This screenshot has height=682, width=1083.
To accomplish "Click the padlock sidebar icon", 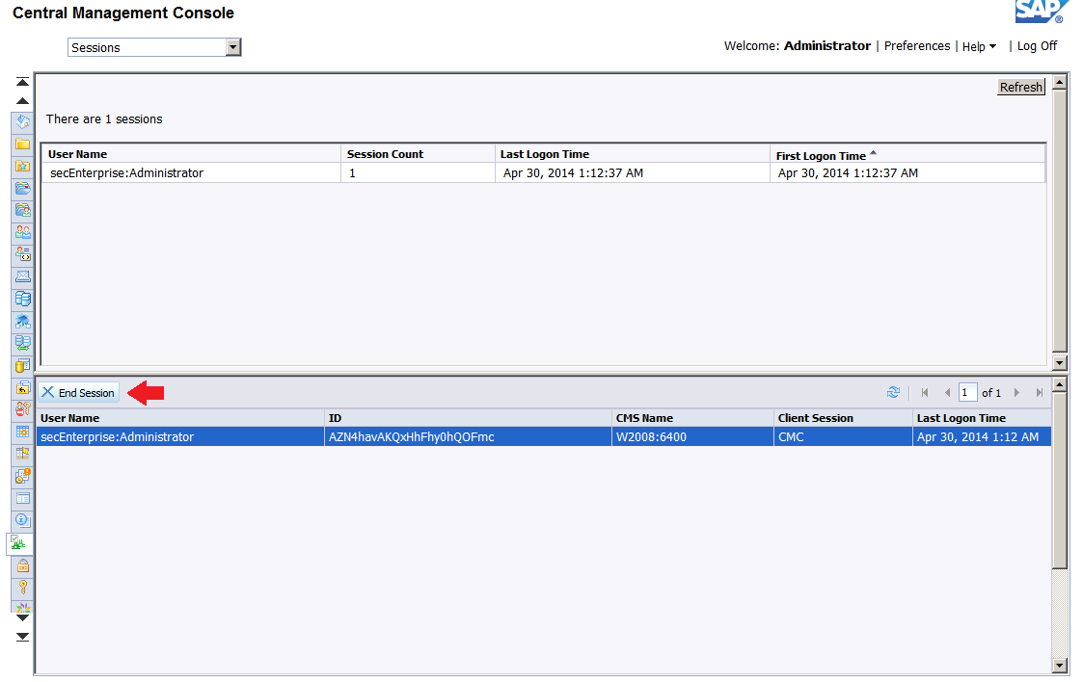I will 22,565.
